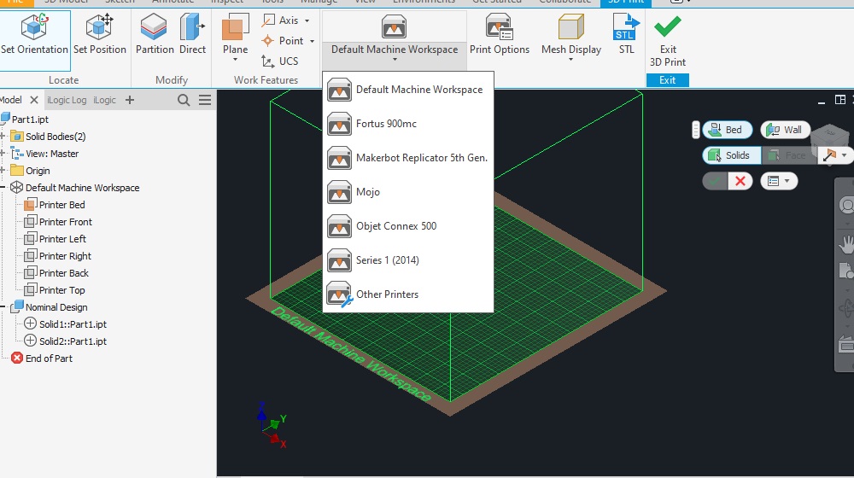Switch to the iLogic Log tab
The height and width of the screenshot is (478, 854).
pyautogui.click(x=67, y=100)
